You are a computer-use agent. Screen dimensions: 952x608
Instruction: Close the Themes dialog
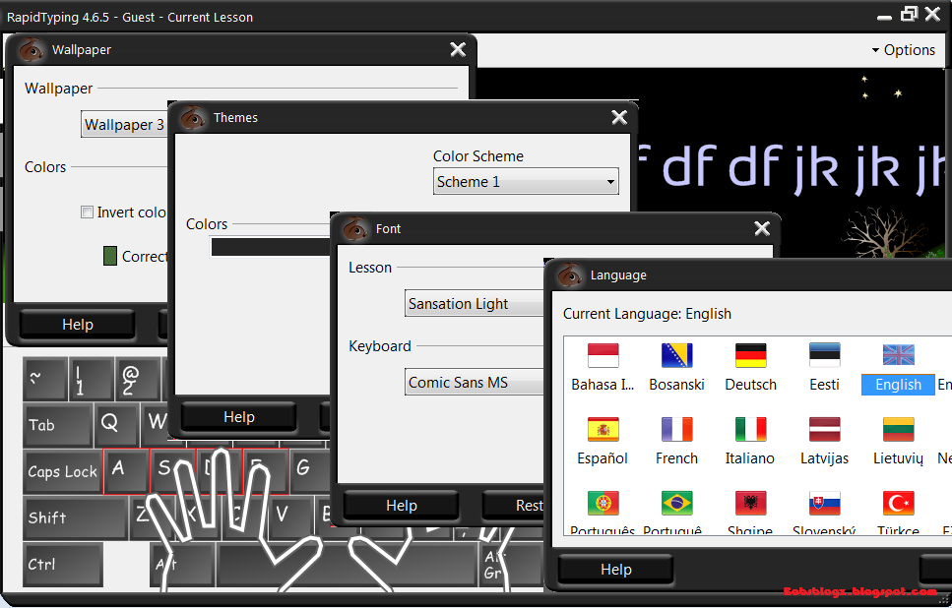click(x=619, y=118)
